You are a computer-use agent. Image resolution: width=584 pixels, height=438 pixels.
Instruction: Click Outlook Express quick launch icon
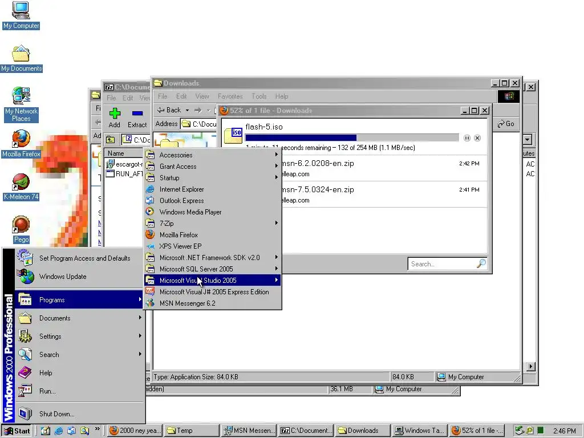point(71,431)
